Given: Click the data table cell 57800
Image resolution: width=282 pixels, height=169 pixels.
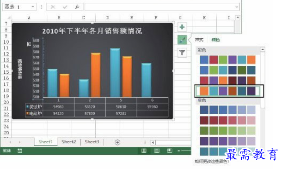Looking at the screenshot, I should (x=90, y=113).
